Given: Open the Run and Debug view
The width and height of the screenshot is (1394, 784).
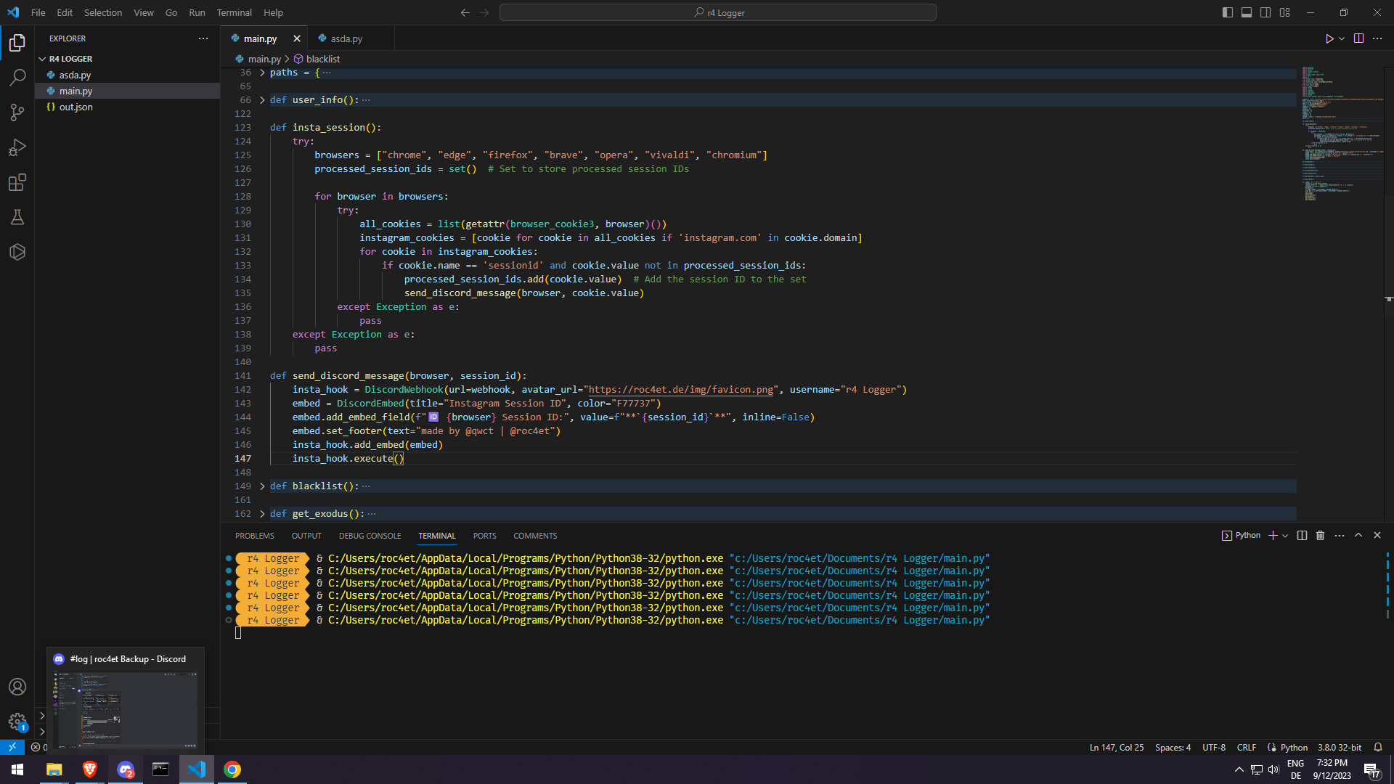Looking at the screenshot, I should tap(17, 147).
